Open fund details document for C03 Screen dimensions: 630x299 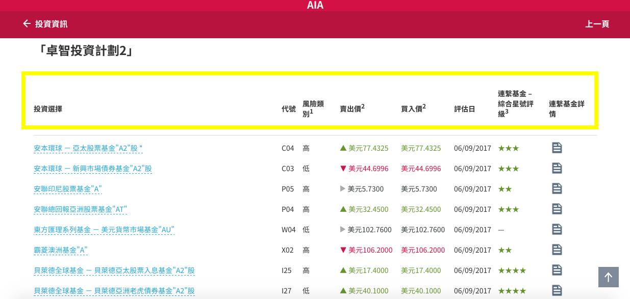point(557,168)
